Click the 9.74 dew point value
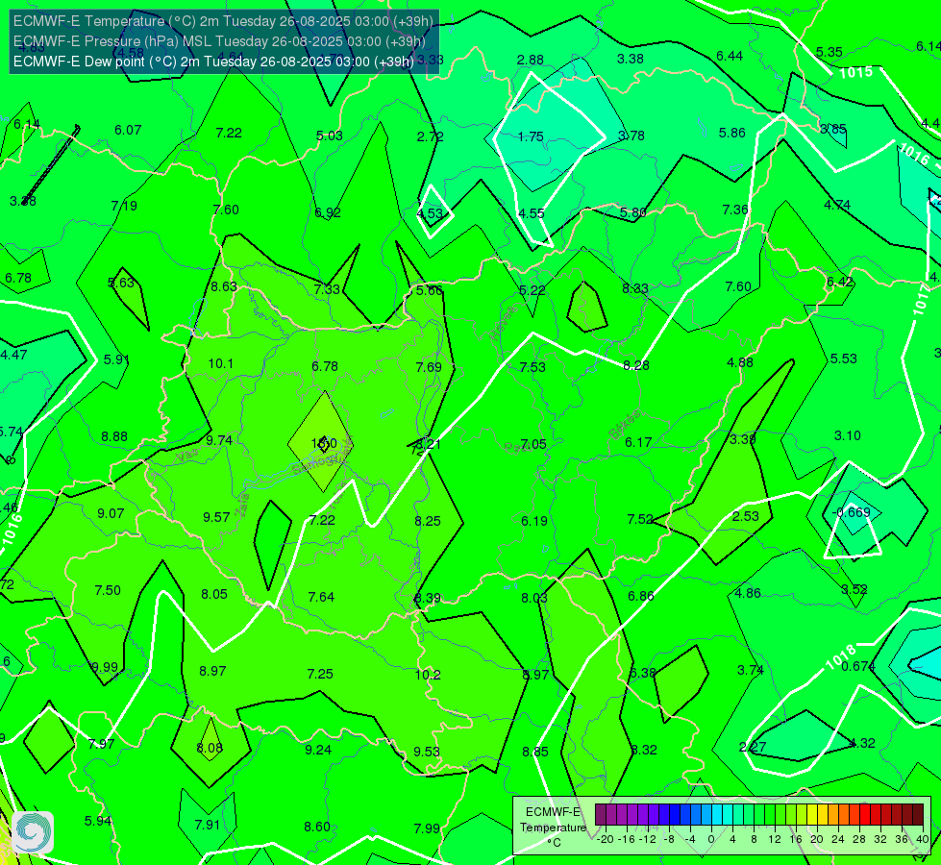 (x=219, y=440)
